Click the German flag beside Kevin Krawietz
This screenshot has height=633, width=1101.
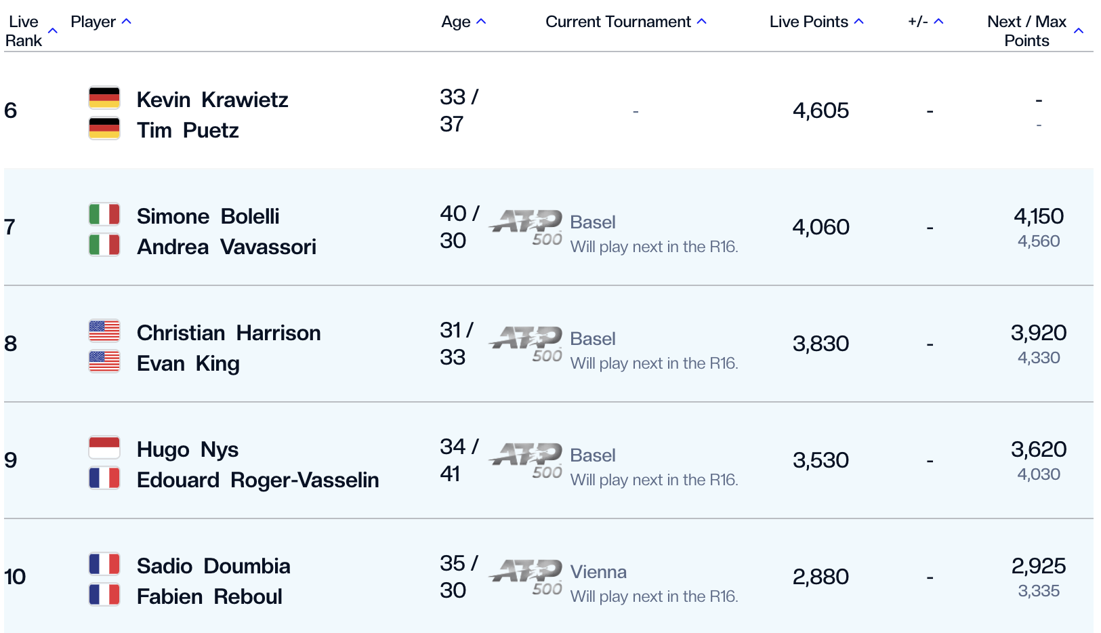[104, 98]
